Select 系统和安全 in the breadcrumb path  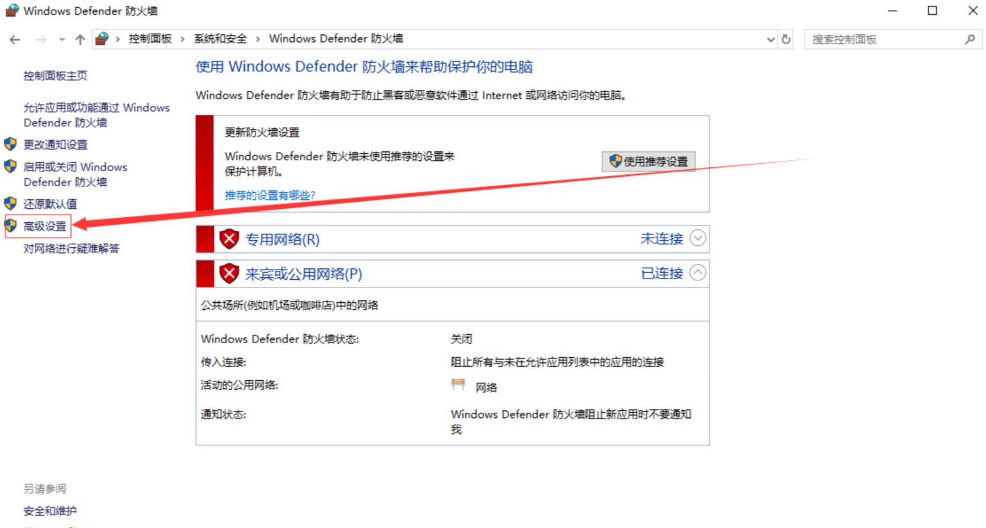pos(220,39)
